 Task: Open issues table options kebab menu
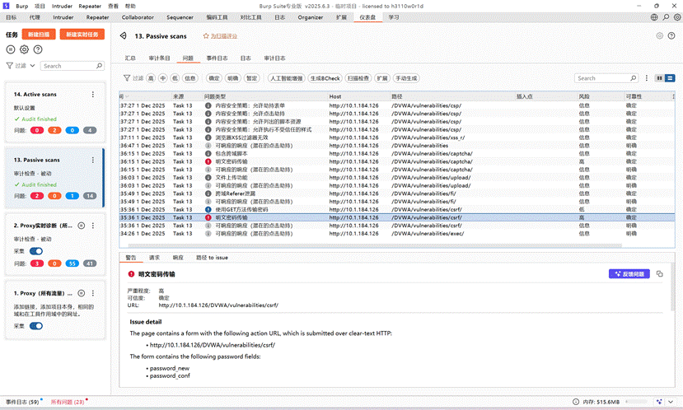647,78
